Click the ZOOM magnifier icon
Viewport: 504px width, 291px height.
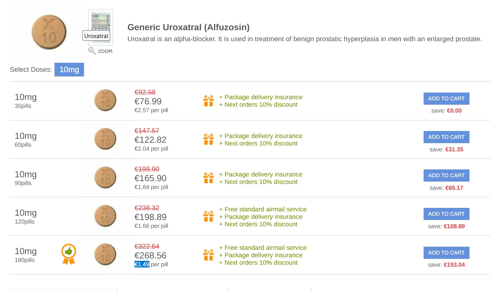click(92, 51)
